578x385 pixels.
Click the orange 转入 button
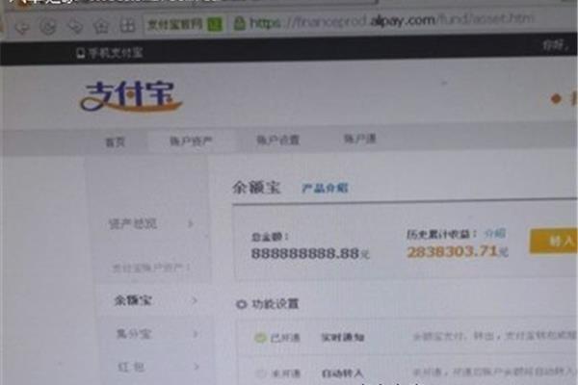pyautogui.click(x=553, y=242)
